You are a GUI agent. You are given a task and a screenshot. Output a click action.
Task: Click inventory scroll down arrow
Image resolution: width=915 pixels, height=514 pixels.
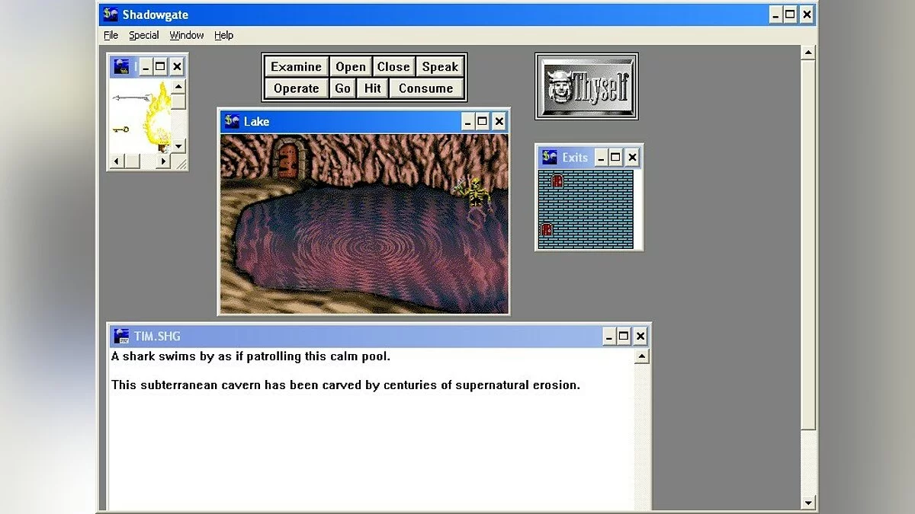(x=178, y=146)
